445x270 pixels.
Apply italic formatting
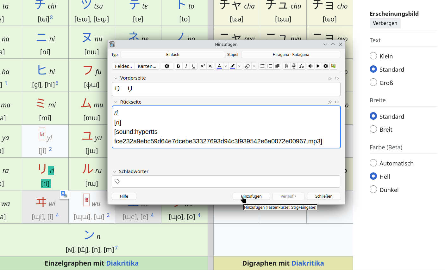[186, 66]
